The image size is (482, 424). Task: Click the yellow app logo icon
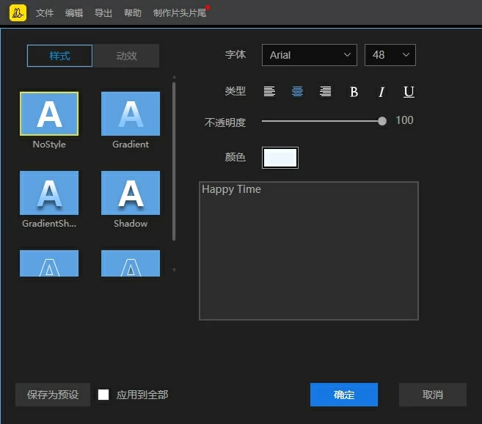pyautogui.click(x=18, y=12)
